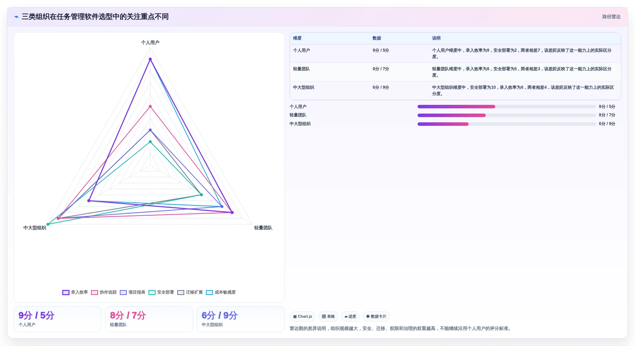
Task: Click the 数据 column header
Action: pyautogui.click(x=377, y=38)
